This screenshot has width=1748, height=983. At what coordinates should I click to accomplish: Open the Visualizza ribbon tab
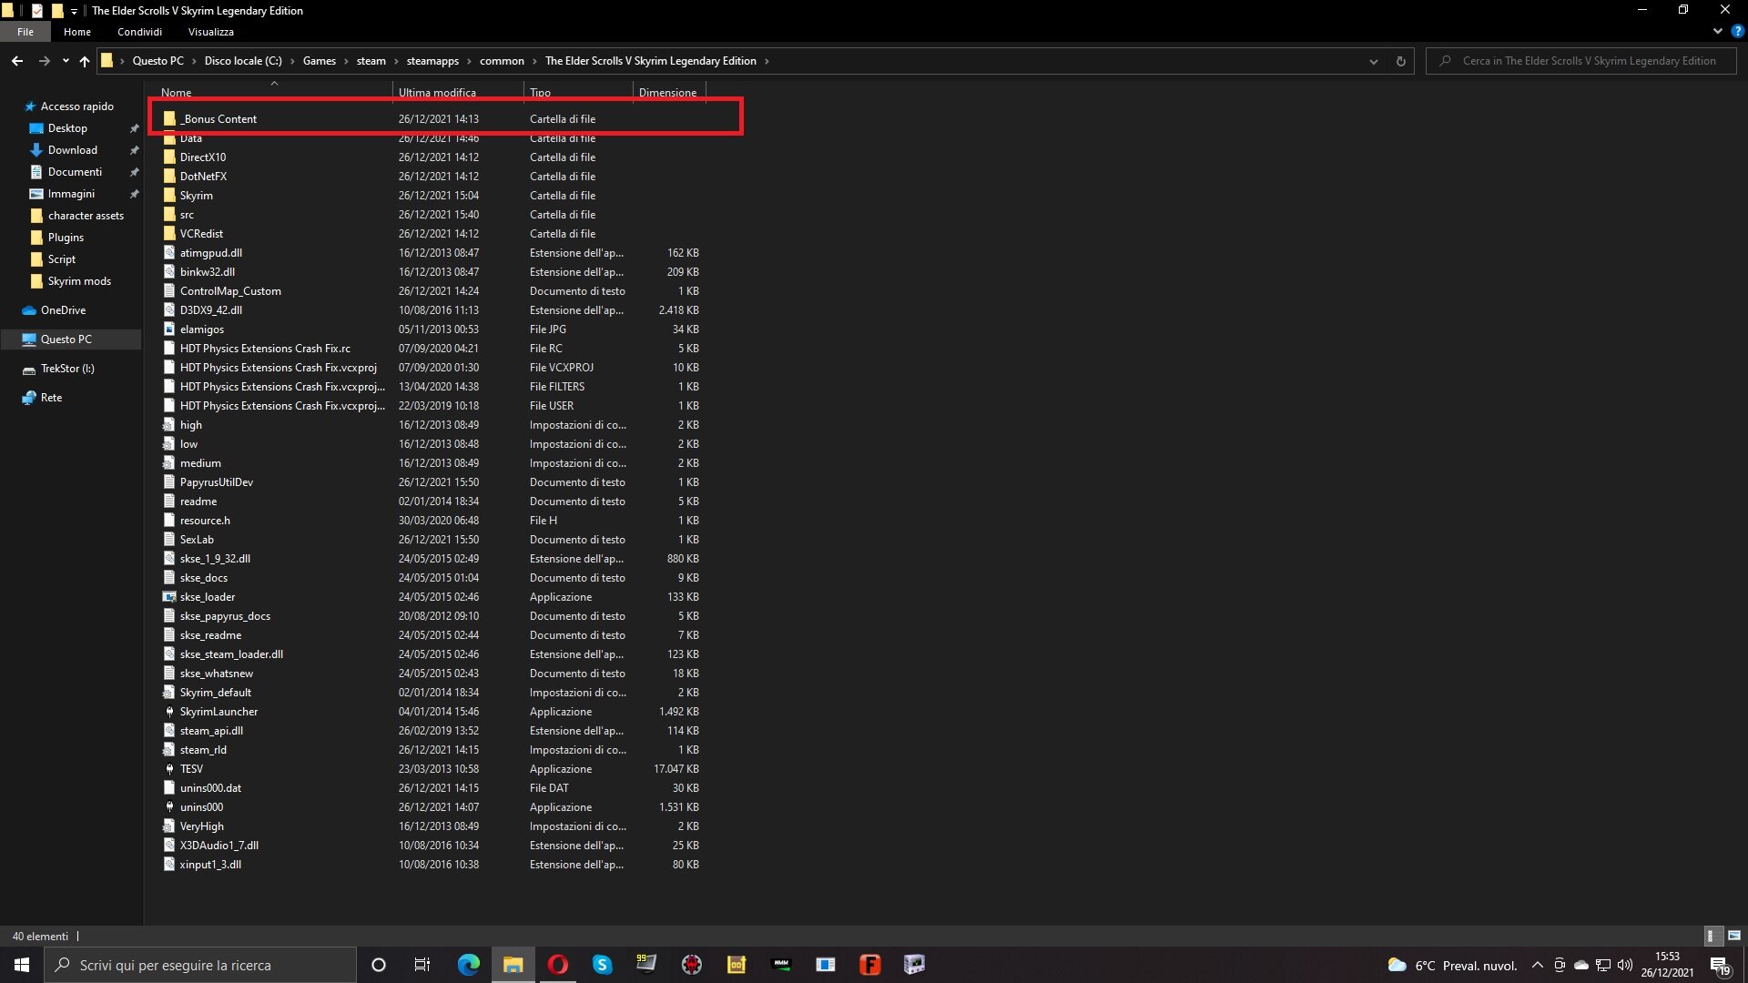[211, 32]
